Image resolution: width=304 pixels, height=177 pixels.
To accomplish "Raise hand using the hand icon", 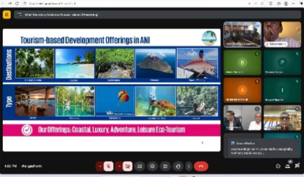I will (x=178, y=166).
